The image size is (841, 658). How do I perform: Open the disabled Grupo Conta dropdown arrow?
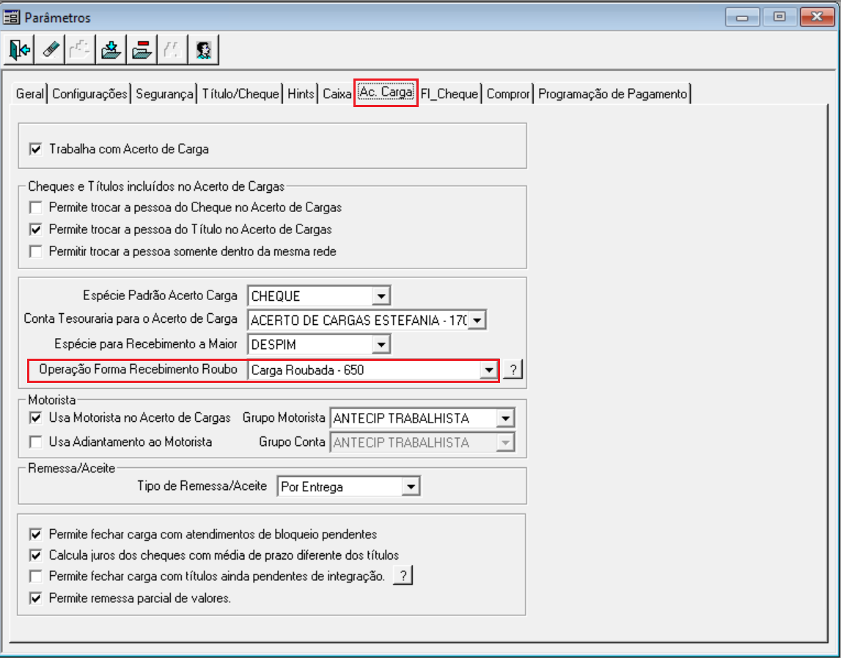505,442
